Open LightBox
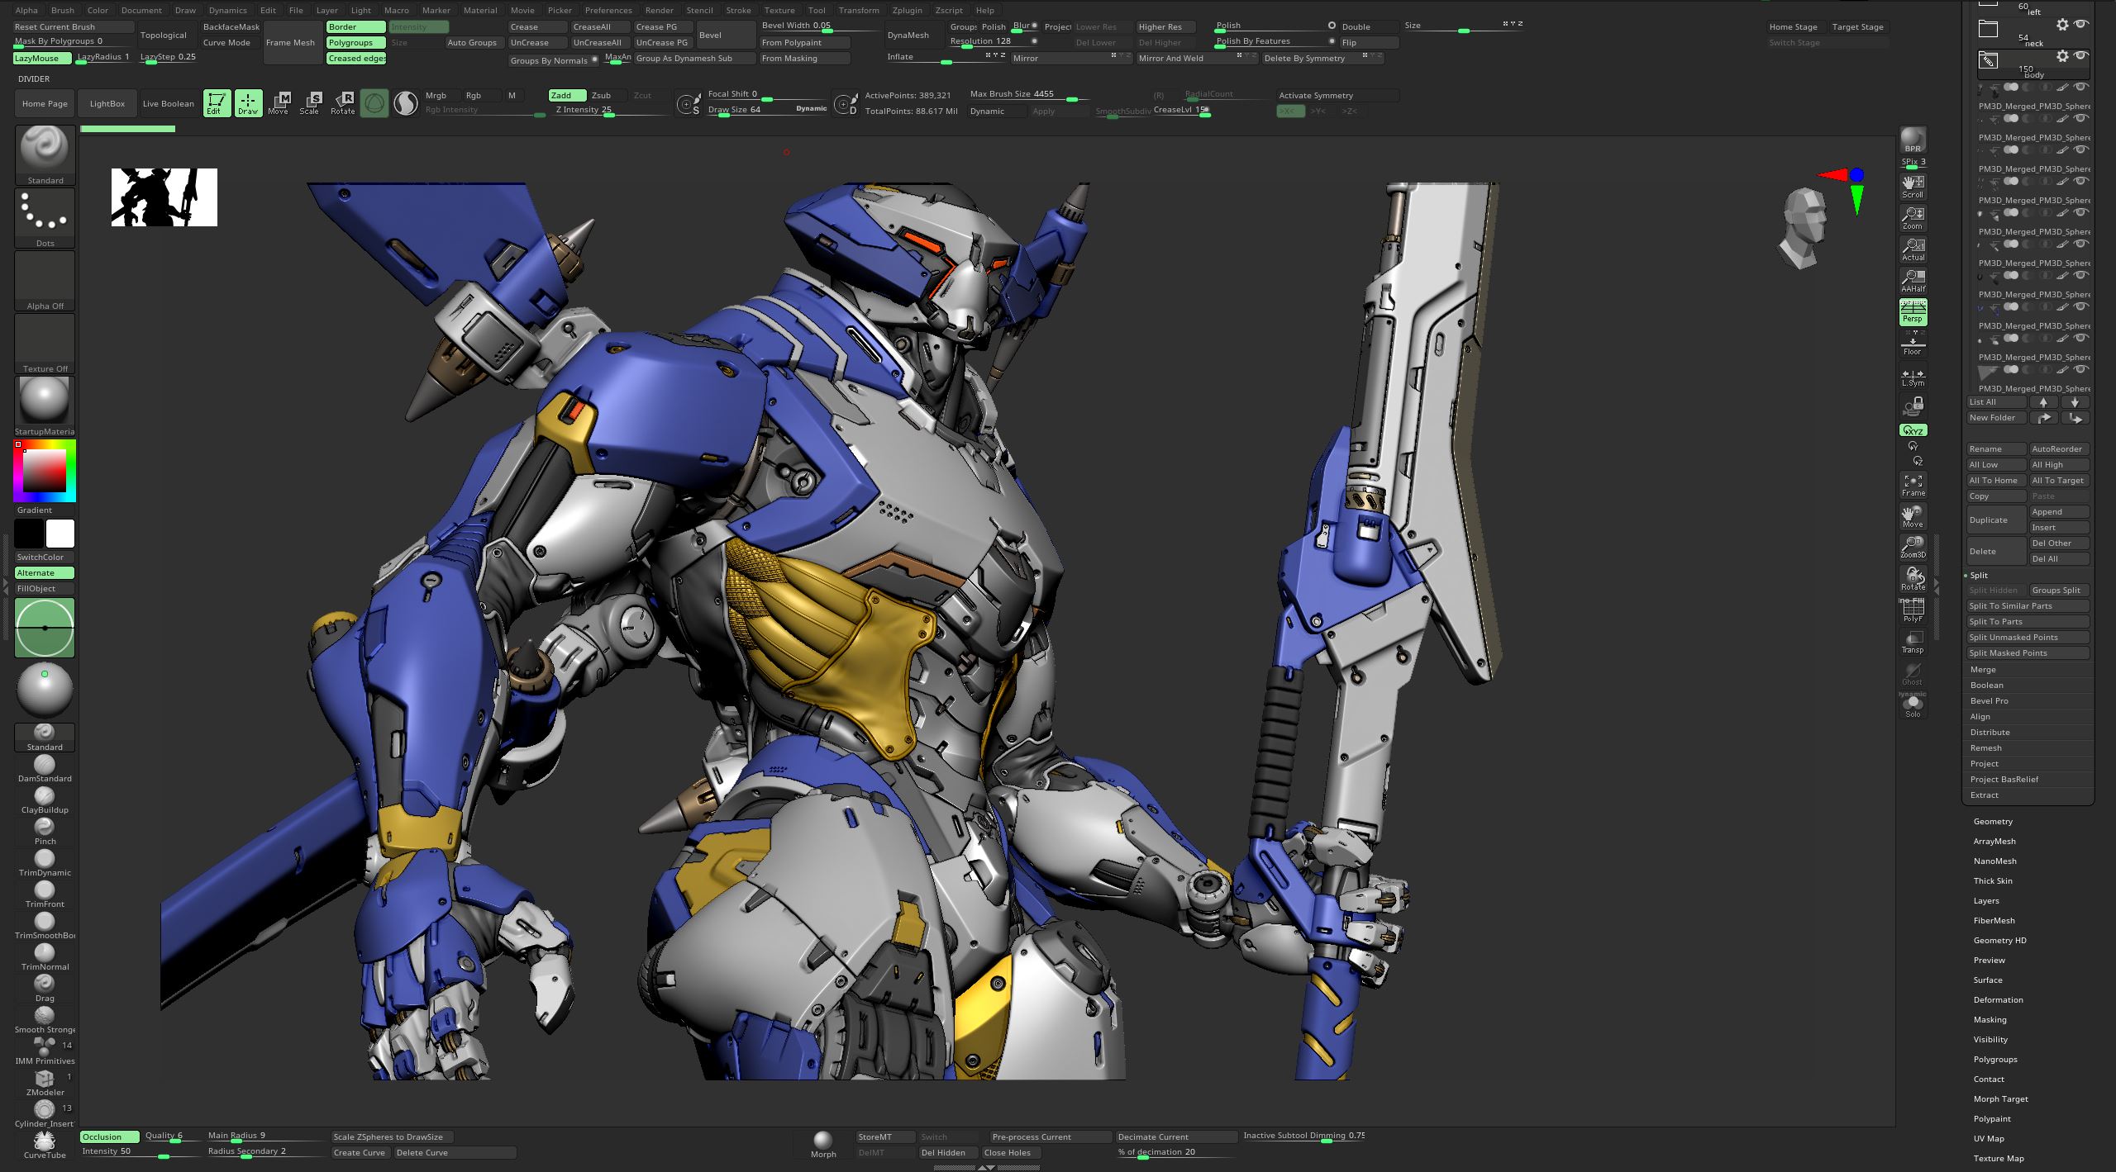2116x1172 pixels. (107, 103)
